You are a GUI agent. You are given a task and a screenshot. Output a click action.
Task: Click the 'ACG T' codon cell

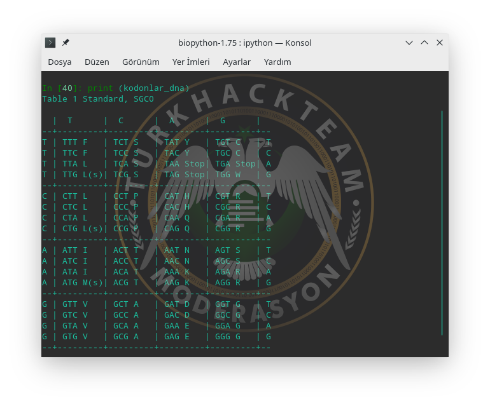126,283
